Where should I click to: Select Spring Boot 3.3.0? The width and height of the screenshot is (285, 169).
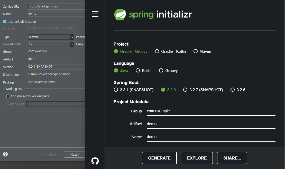click(169, 90)
